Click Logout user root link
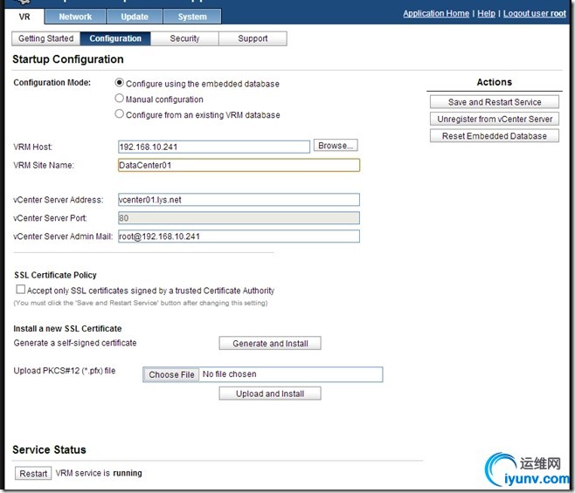 [535, 14]
